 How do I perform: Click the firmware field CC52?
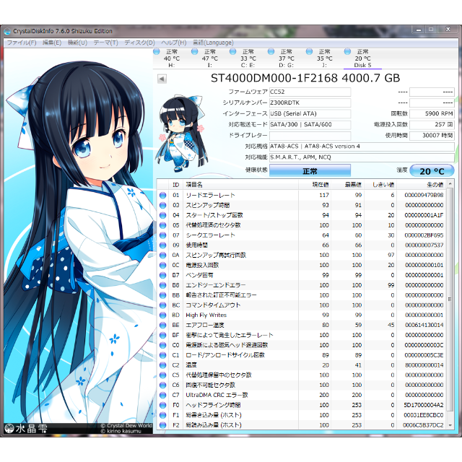click(x=310, y=92)
